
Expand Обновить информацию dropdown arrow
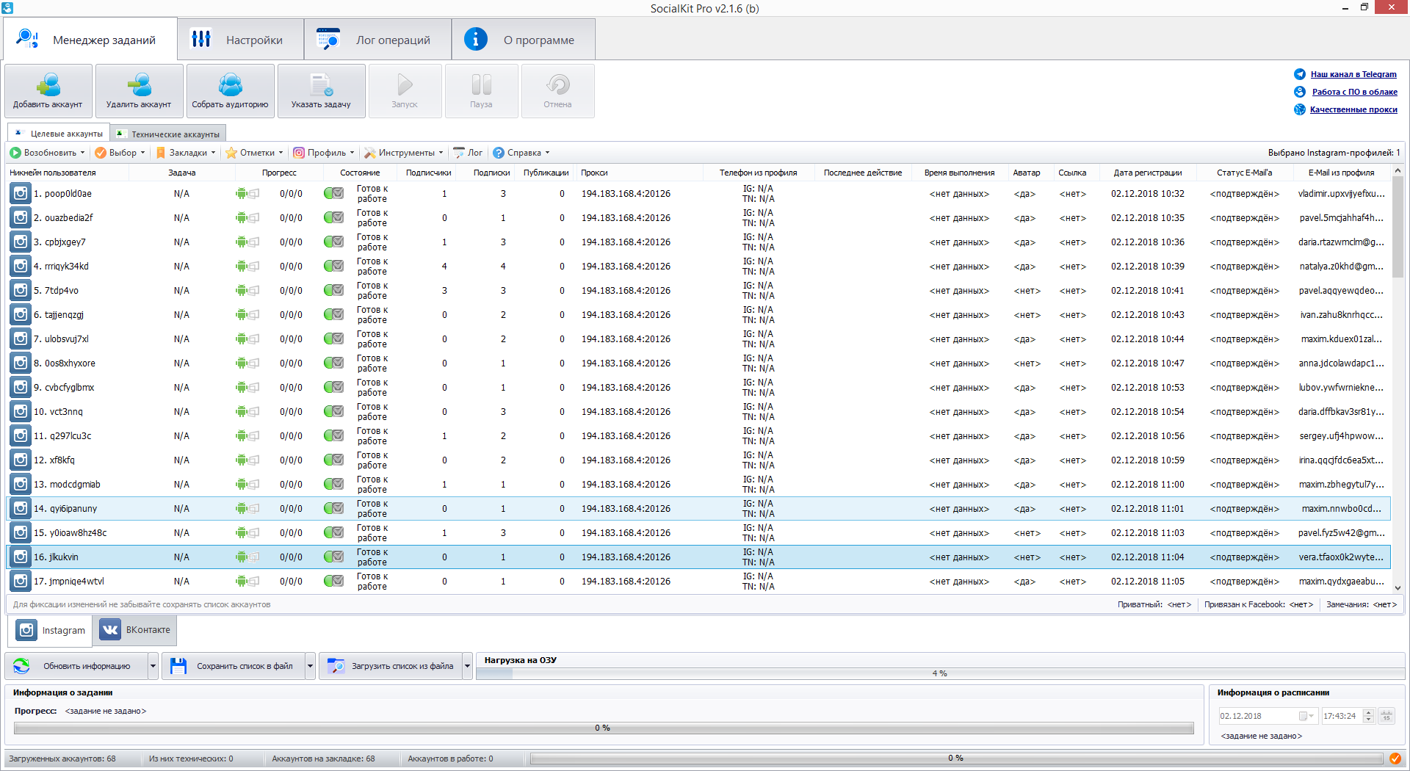(153, 666)
